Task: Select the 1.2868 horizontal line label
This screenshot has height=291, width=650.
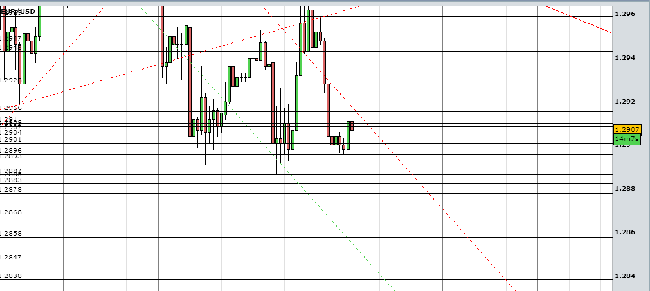Action: pyautogui.click(x=11, y=212)
